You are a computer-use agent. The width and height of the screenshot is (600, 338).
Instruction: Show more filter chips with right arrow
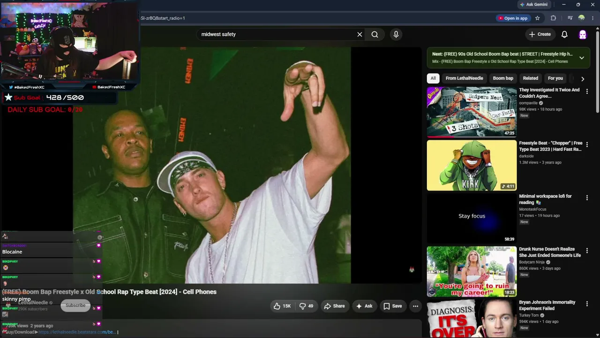click(x=583, y=79)
